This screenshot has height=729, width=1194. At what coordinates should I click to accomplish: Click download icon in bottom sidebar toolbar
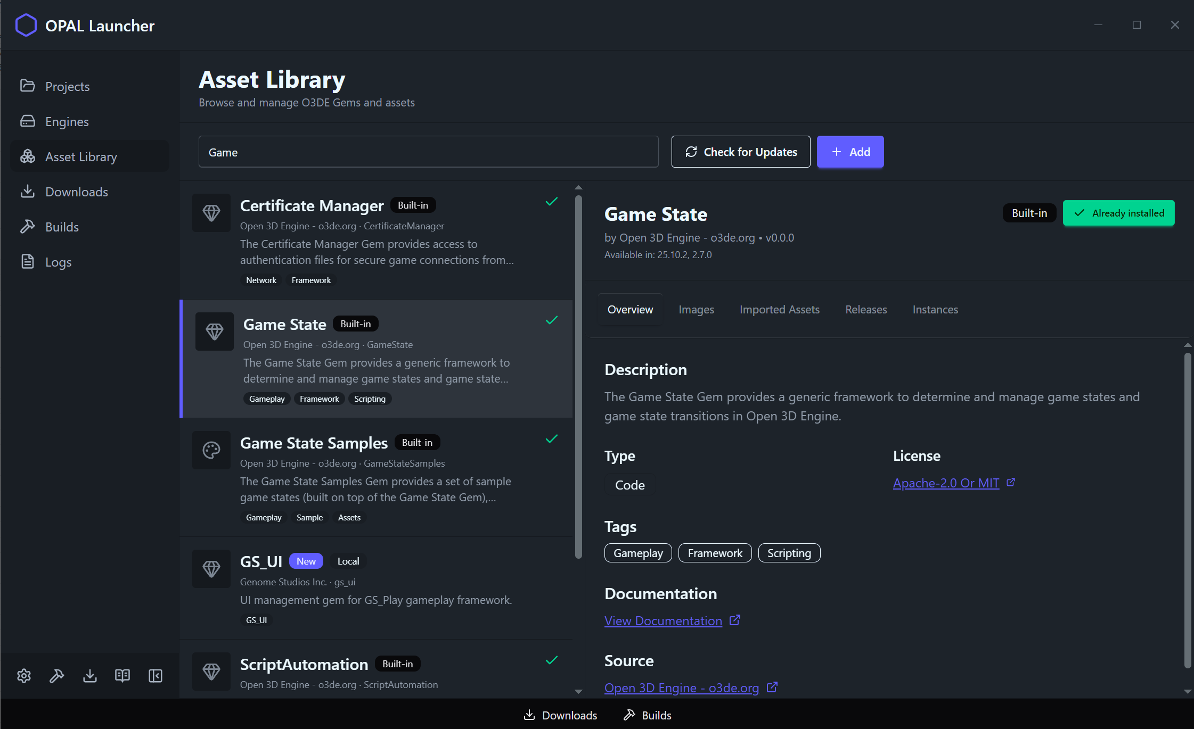90,676
